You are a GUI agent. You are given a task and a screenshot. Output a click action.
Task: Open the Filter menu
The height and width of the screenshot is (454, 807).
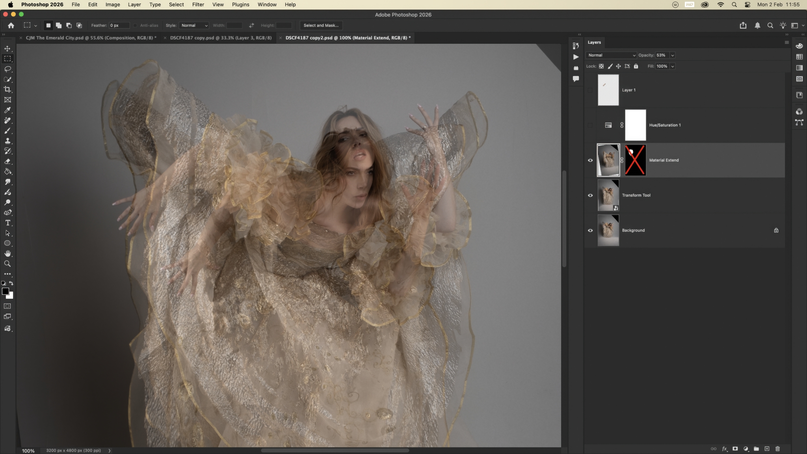[198, 5]
